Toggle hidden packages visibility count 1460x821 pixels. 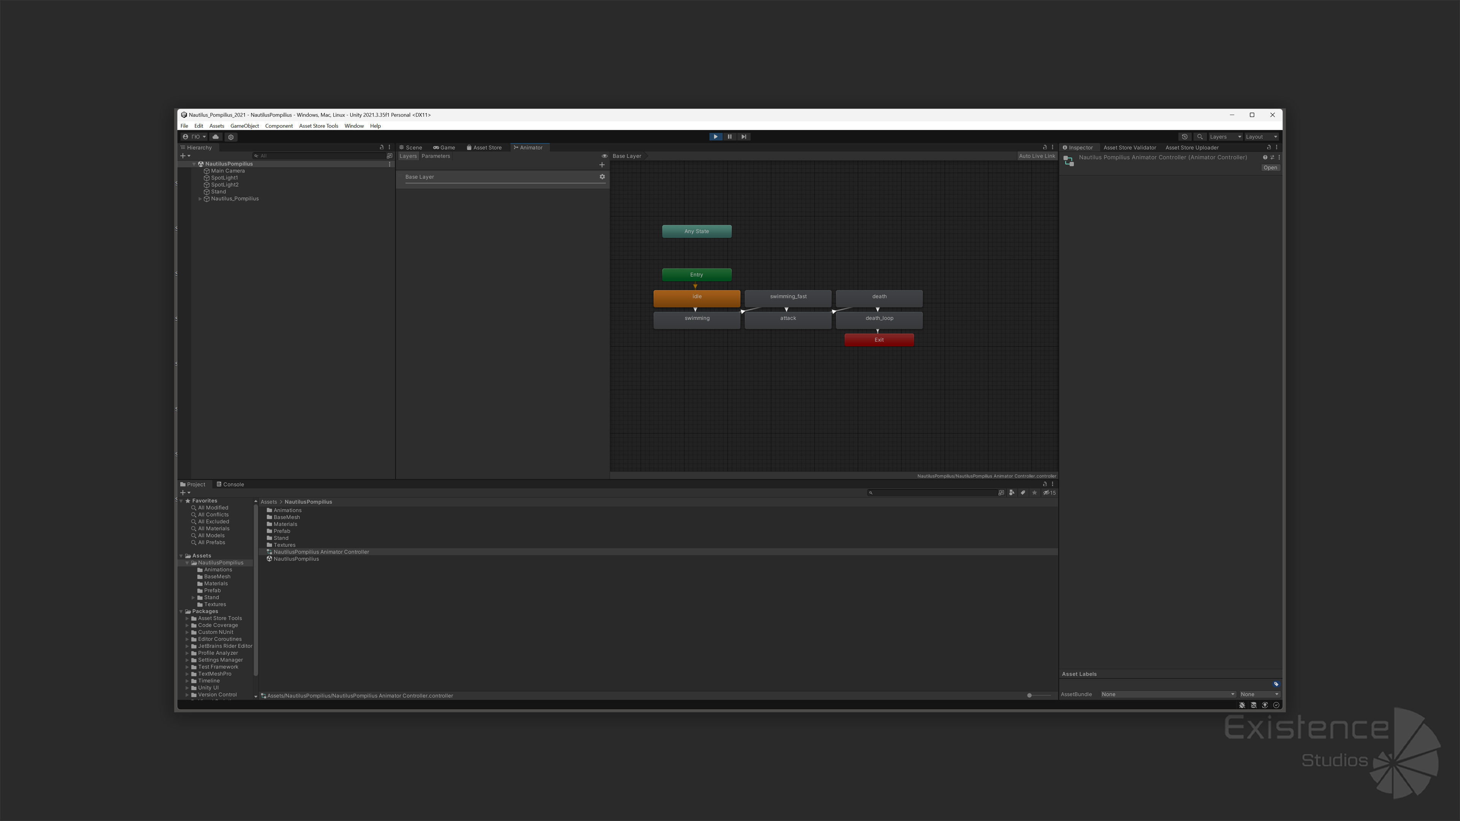(x=1049, y=492)
